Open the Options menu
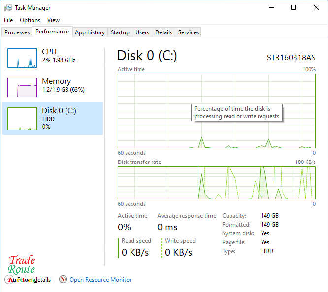 [30, 20]
